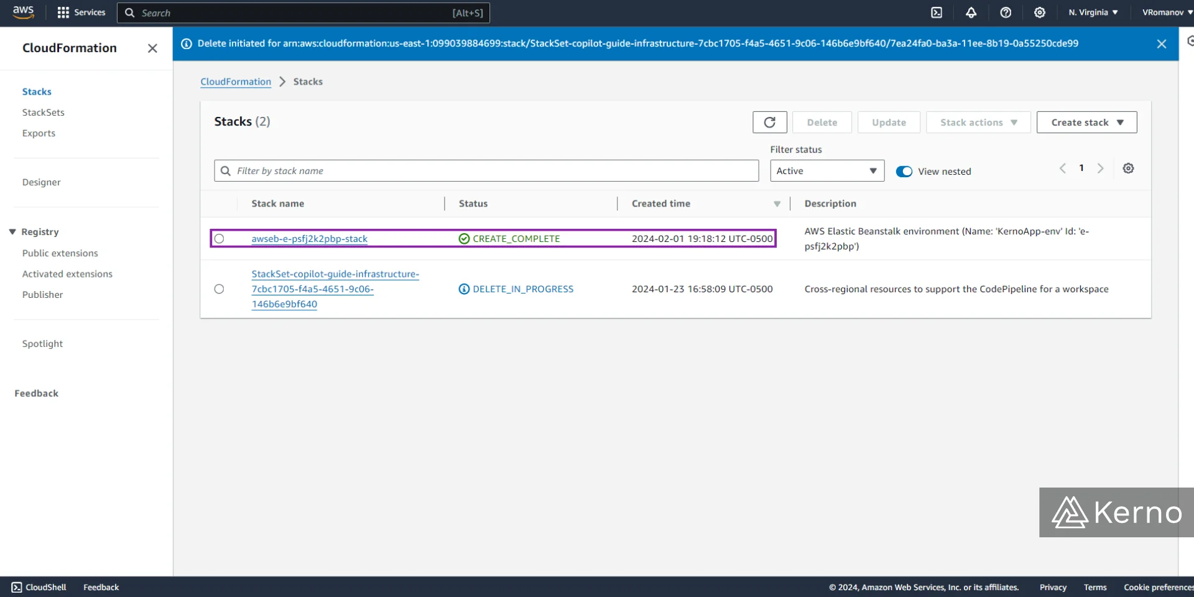Open the Terms link in footer
Screen dimensions: 1194x597
click(x=1095, y=587)
